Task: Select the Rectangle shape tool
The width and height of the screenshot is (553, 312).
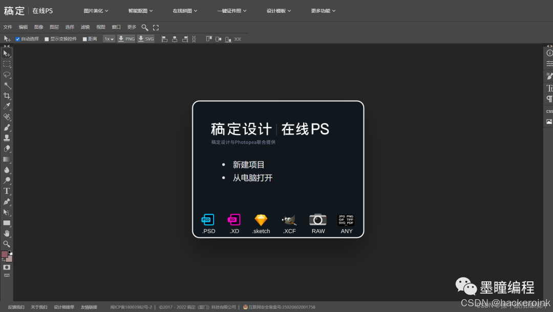Action: pos(7,223)
